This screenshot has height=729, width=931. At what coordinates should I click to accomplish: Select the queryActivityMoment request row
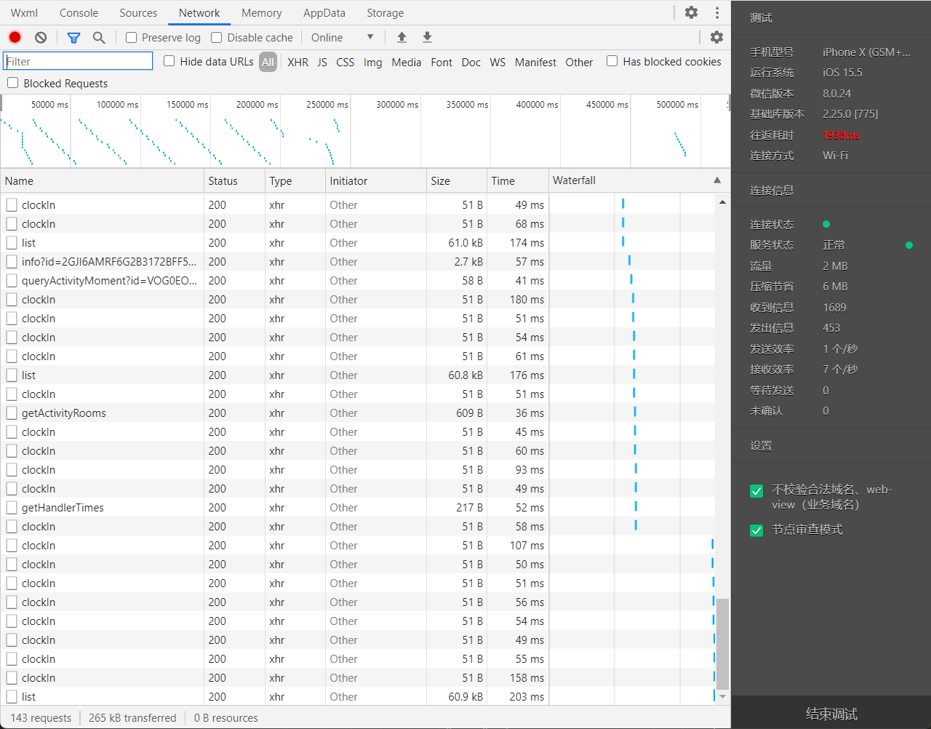(x=357, y=281)
